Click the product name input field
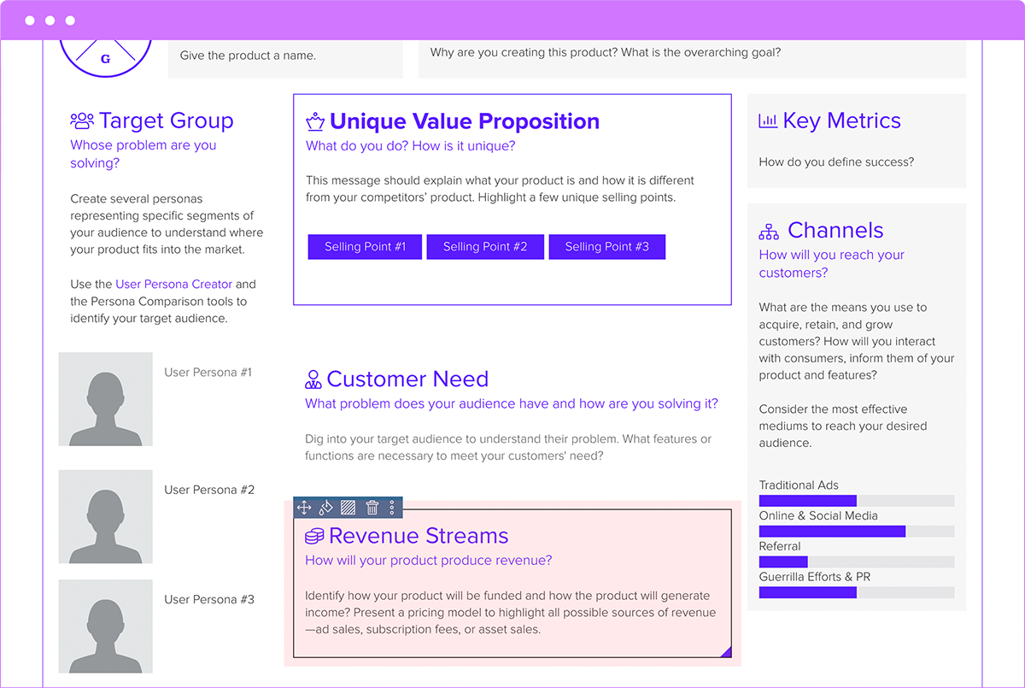Image resolution: width=1025 pixels, height=688 pixels. 284,59
